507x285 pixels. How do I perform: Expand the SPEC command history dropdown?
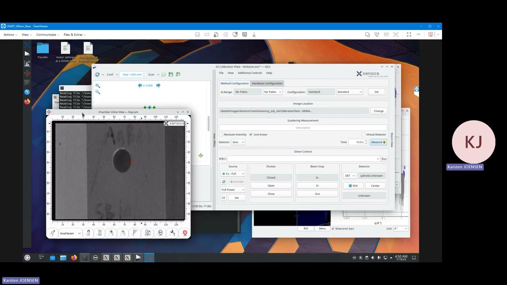tap(378, 159)
